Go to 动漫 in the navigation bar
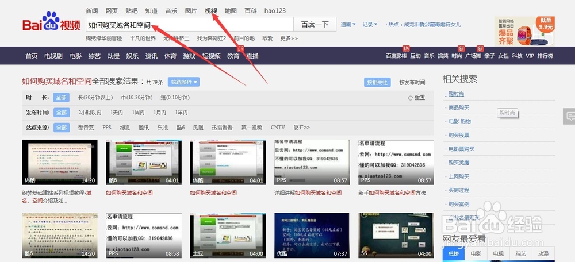The height and width of the screenshot is (262, 575). 113,56
